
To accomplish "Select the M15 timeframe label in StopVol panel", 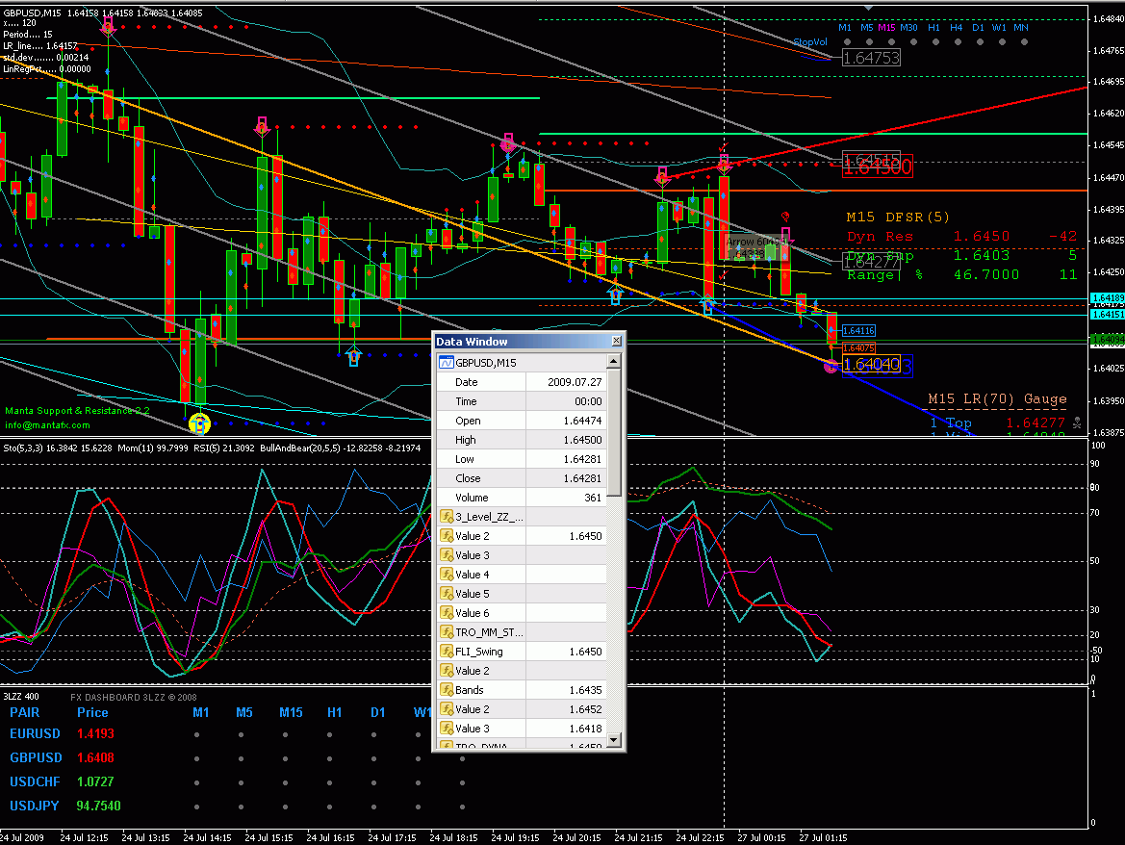I will 886,28.
